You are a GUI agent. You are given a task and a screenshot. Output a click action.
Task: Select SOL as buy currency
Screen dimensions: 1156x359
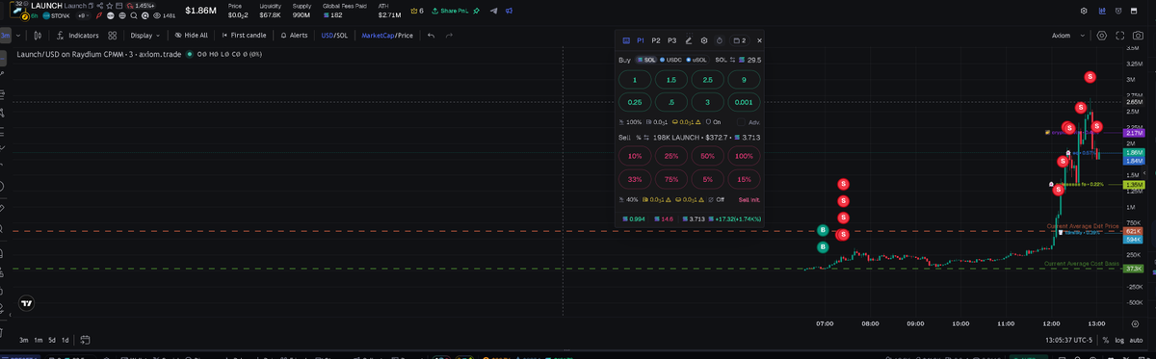646,60
